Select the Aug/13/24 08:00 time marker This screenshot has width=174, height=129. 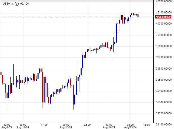pyautogui.click(x=66, y=126)
